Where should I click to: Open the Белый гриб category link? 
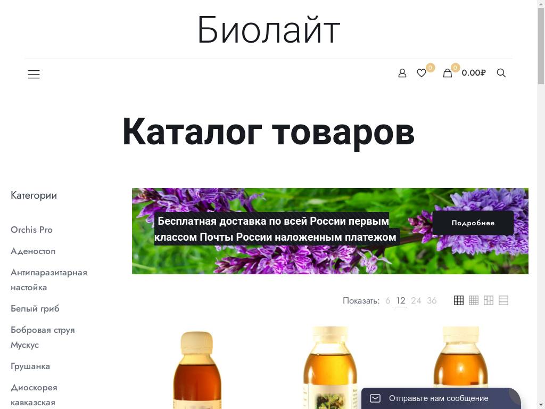point(35,308)
